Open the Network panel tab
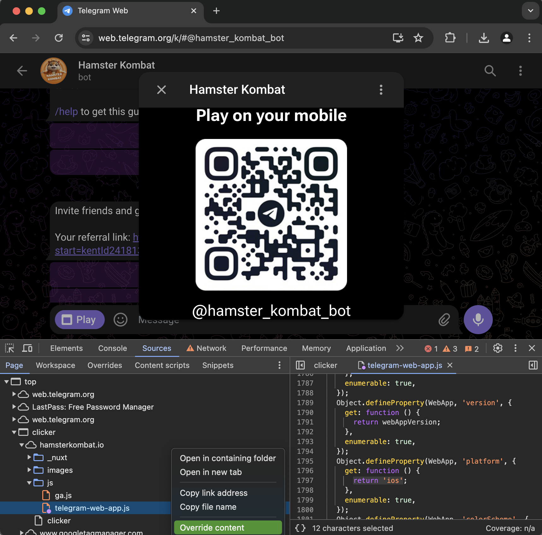 pos(207,348)
